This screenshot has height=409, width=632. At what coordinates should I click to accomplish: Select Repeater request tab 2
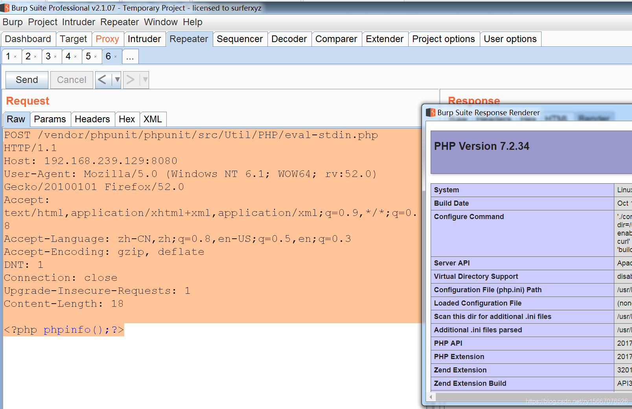[28, 56]
